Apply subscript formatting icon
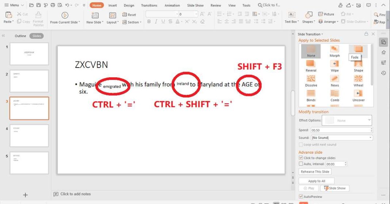Image resolution: width=390 pixels, height=204 pixels. (195, 22)
